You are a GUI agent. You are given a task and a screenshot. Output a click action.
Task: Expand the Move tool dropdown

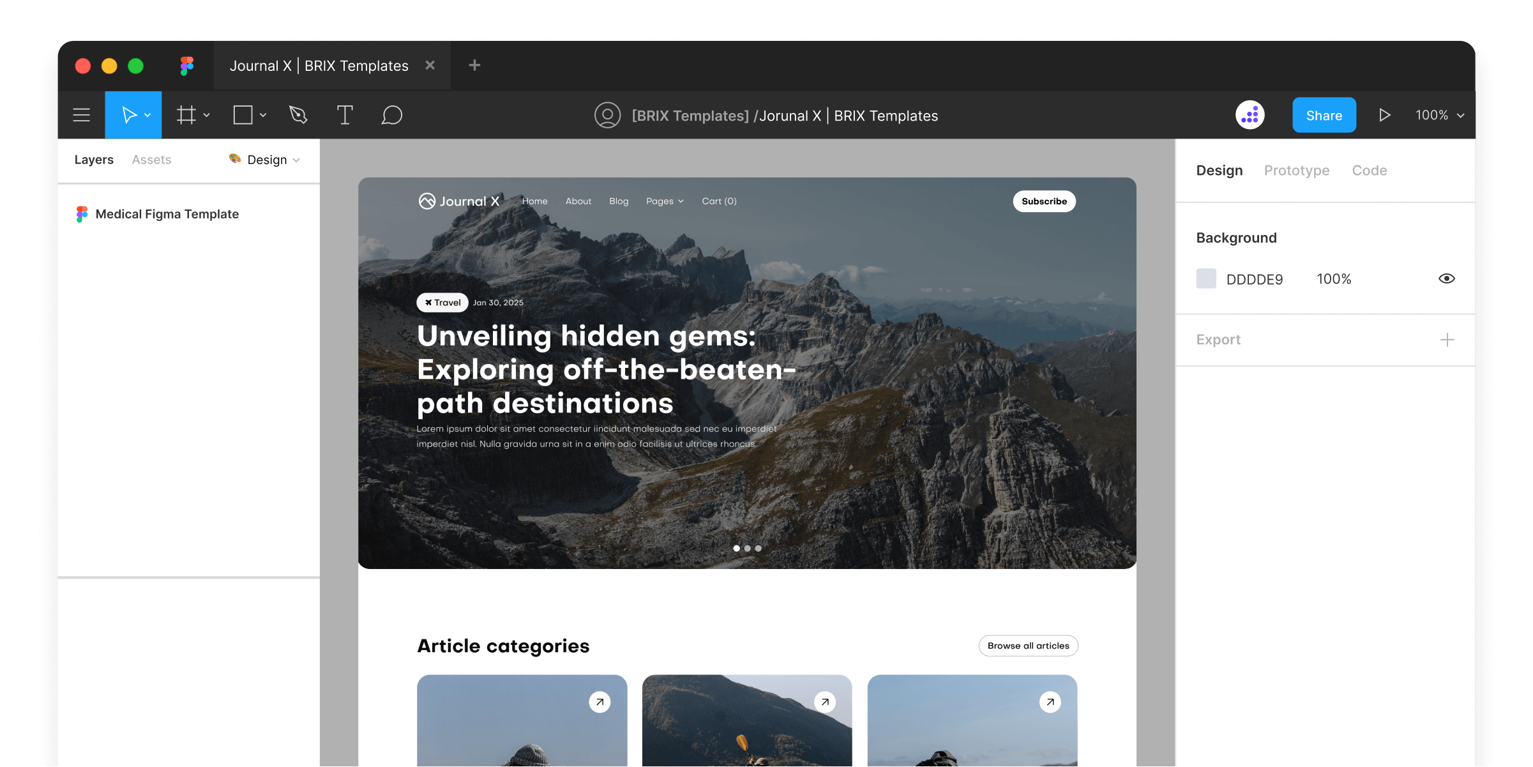click(x=149, y=114)
